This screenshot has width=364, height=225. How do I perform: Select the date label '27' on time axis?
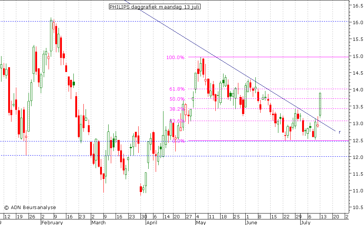pos(189,217)
